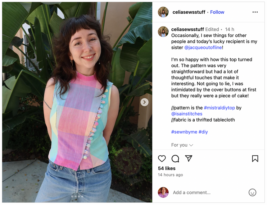Open celiasewsstuff header profile picture
267x205 pixels.
click(x=163, y=12)
